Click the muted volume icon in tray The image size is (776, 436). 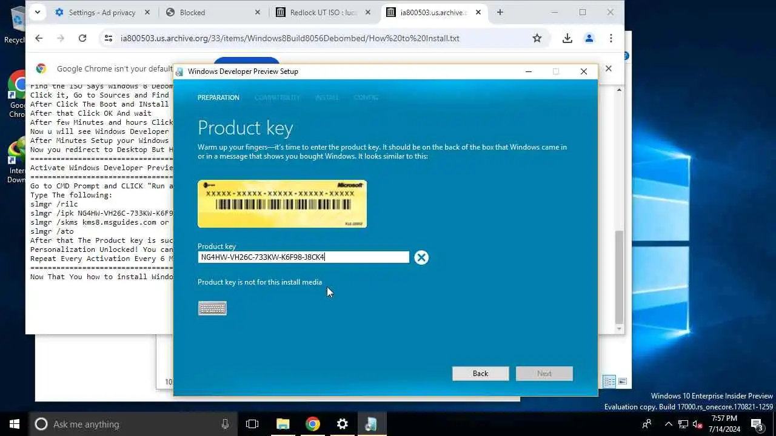(x=698, y=424)
